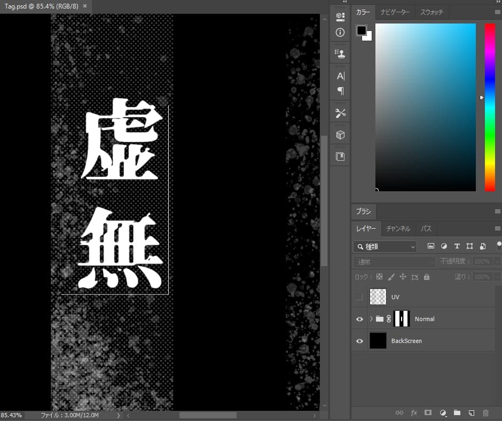This screenshot has width=502, height=421.
Task: Show the UV layer visibility
Action: coord(359,297)
